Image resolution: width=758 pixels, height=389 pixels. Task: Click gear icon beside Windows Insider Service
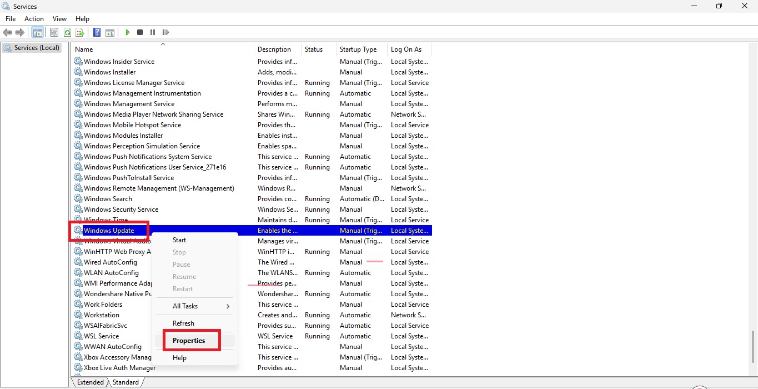pos(78,62)
